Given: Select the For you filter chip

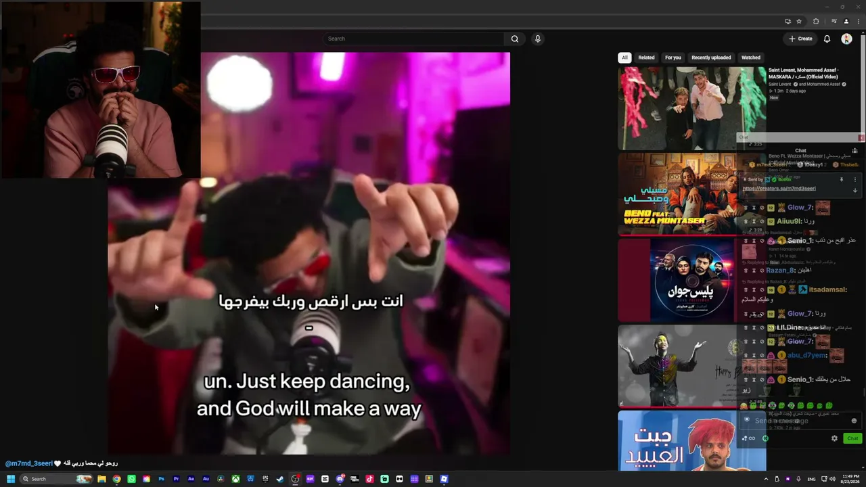Looking at the screenshot, I should pos(673,57).
